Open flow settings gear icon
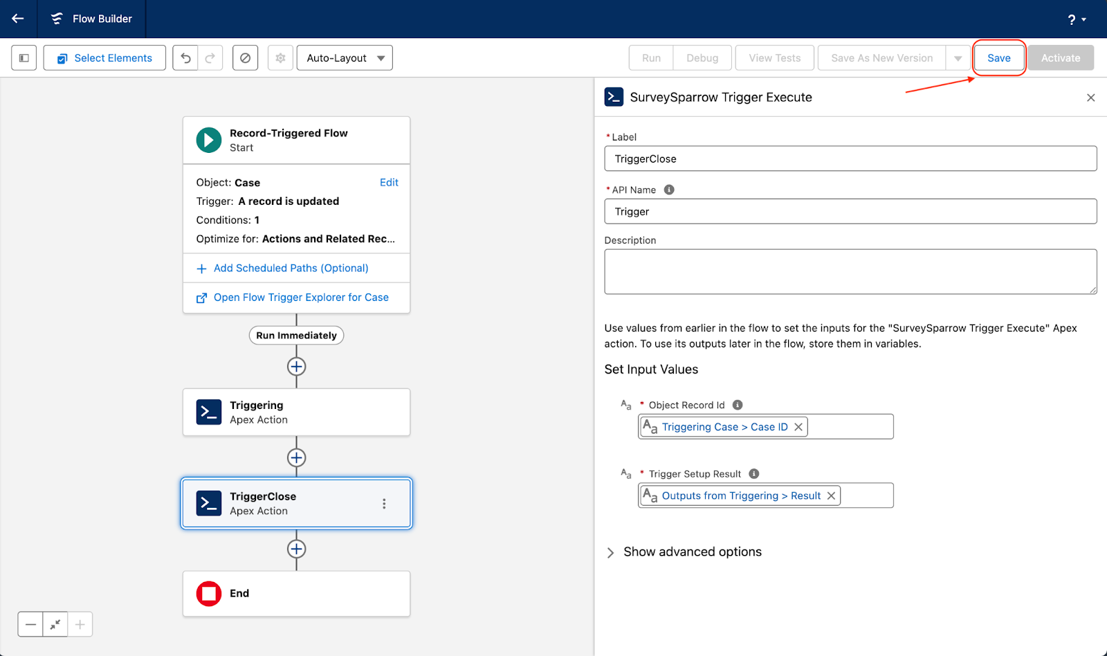 (x=280, y=58)
